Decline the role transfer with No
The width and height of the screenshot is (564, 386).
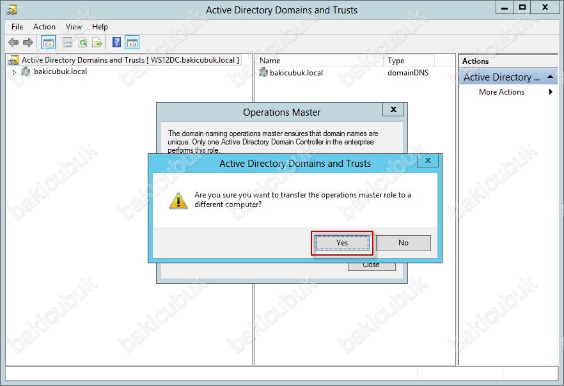[x=403, y=243]
